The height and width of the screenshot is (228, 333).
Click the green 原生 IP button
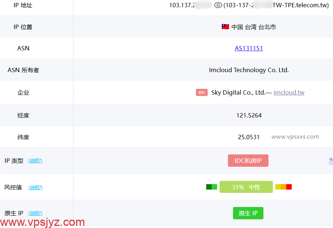(x=248, y=213)
